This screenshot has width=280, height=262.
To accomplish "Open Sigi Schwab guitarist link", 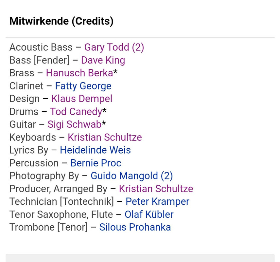I will [75, 124].
